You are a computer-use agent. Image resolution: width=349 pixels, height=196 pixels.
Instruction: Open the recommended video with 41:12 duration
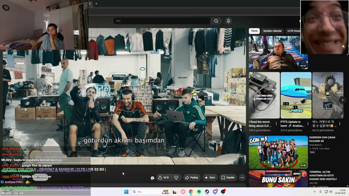click(278, 53)
